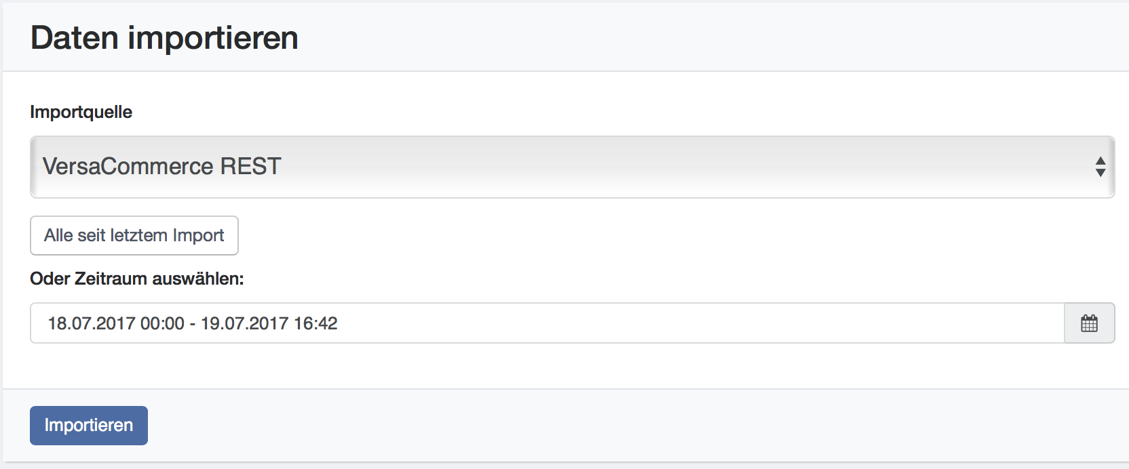Screen dimensions: 1129x469
Task: Click the up-down arrows on the Importquelle select
Action: tap(1101, 167)
